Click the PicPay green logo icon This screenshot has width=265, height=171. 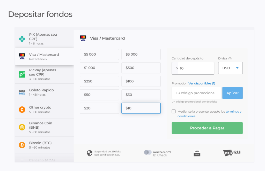22,74
